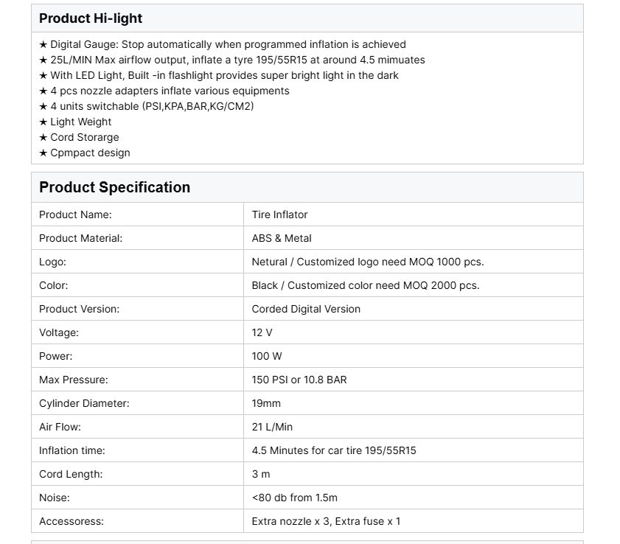Click the 25L/MIN Max airflow highlight
The image size is (620, 544).
[231, 60]
